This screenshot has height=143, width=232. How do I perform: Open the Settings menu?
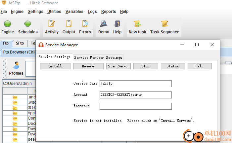click(x=35, y=12)
